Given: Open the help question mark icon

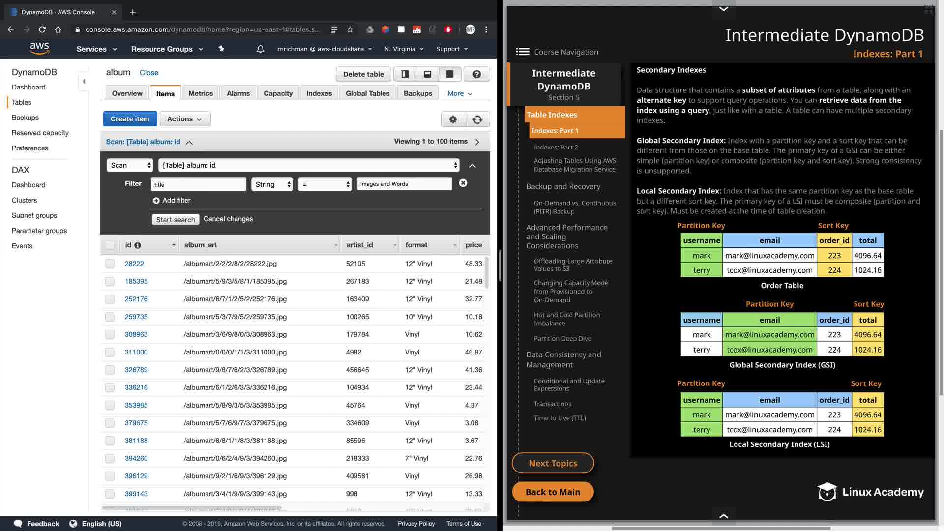Looking at the screenshot, I should click(x=476, y=74).
